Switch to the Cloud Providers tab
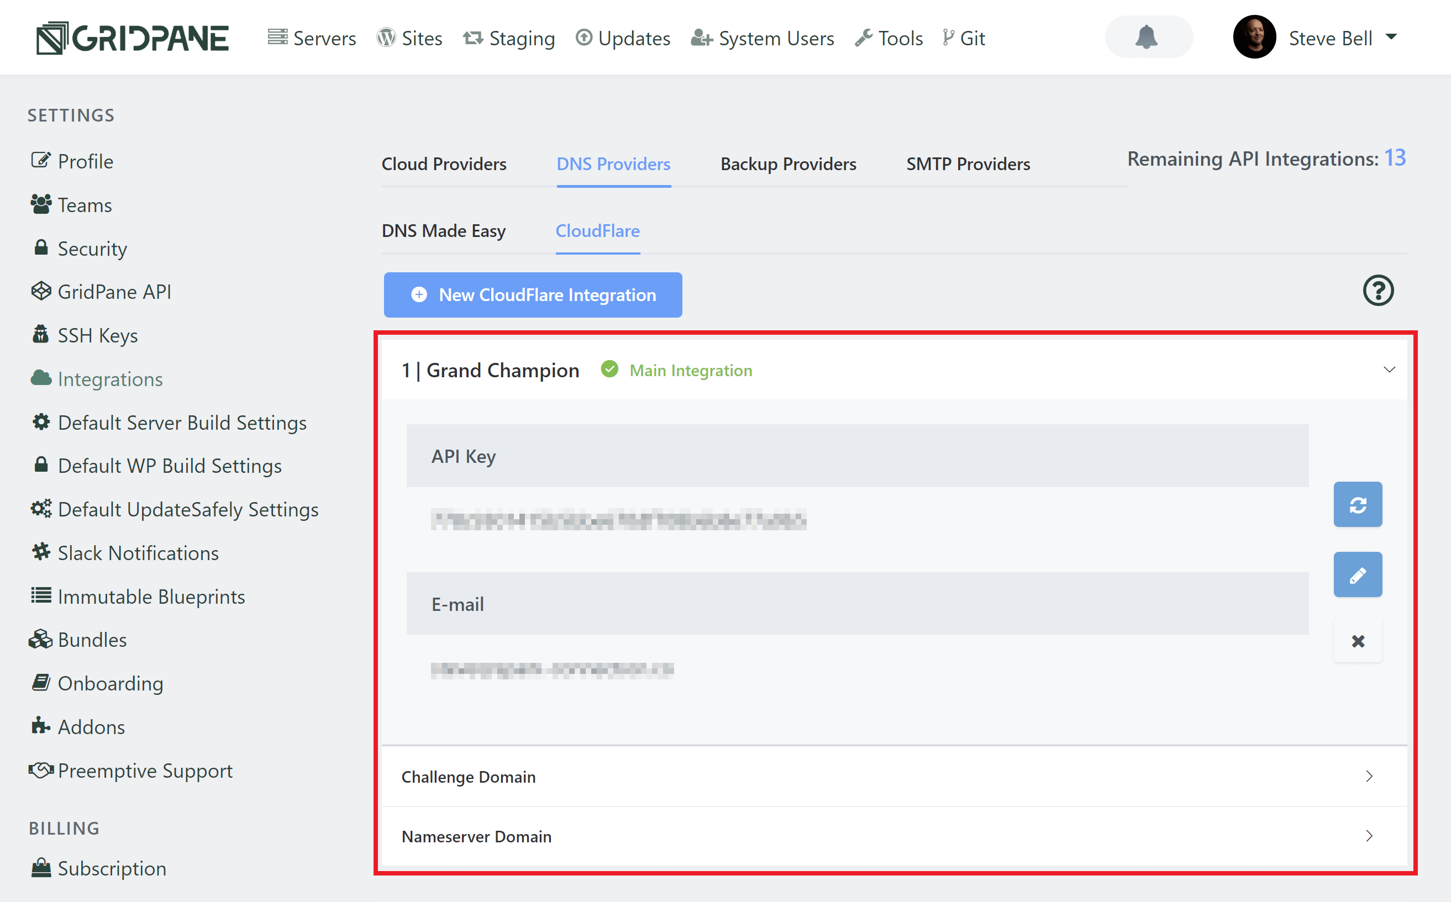This screenshot has width=1451, height=902. click(444, 164)
